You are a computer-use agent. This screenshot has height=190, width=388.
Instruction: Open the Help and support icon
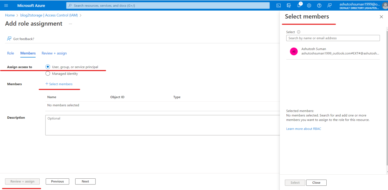[x=319, y=5]
